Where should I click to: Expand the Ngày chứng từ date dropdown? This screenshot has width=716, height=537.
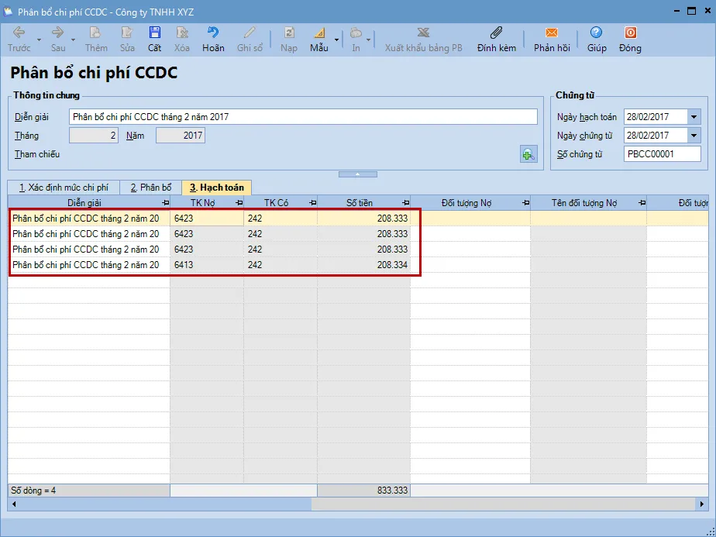[694, 136]
